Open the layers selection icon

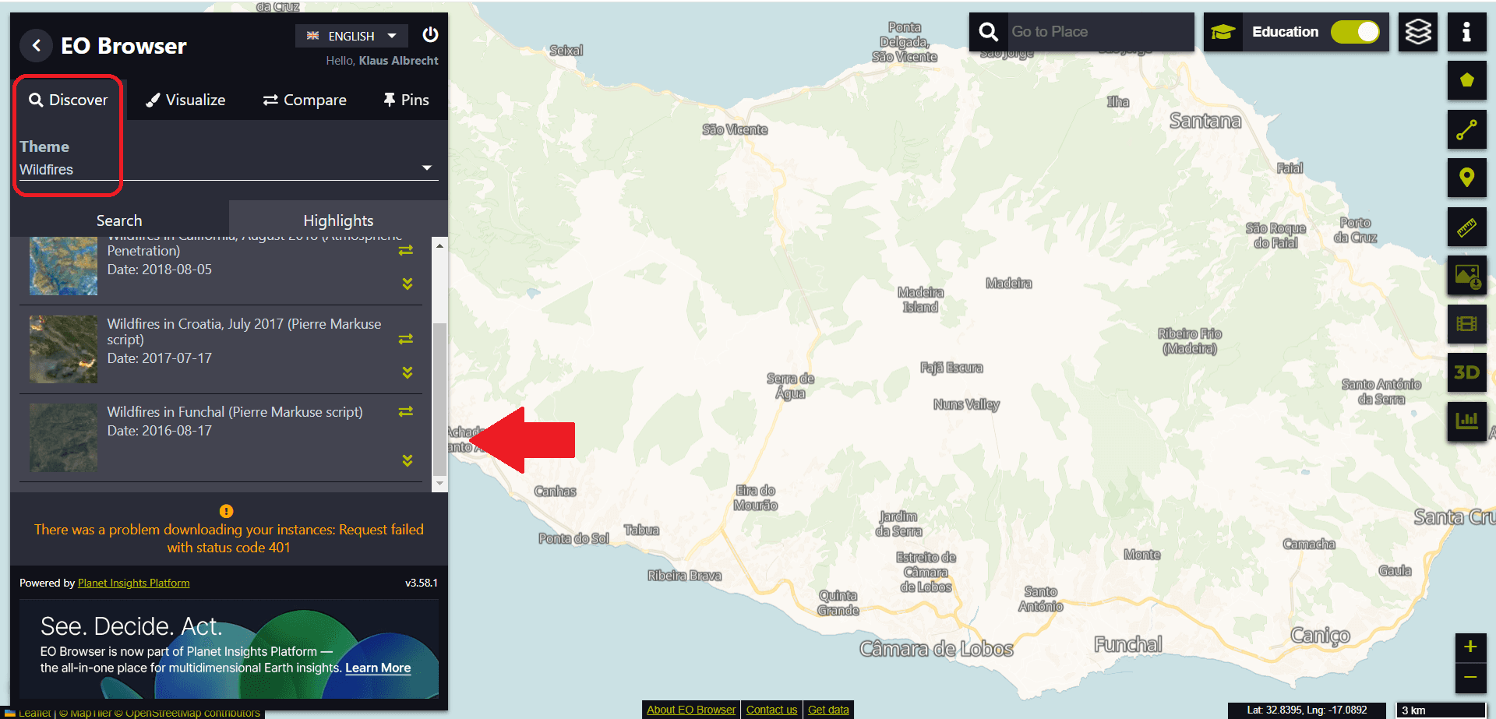click(1417, 32)
